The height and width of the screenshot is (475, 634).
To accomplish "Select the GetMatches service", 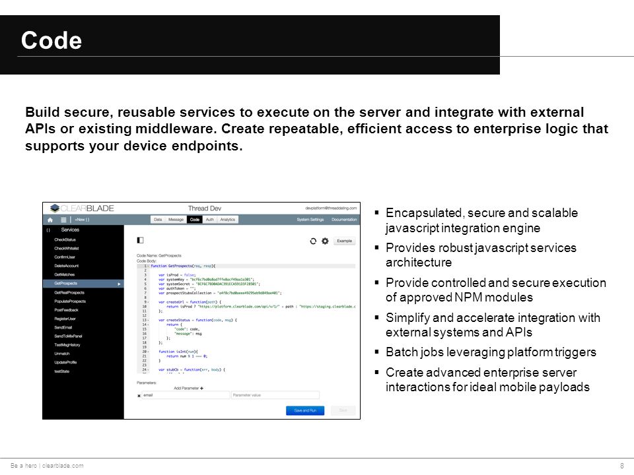I will (x=65, y=274).
